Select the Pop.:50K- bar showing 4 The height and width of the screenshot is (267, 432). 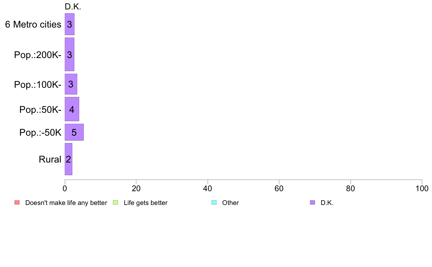coord(72,109)
